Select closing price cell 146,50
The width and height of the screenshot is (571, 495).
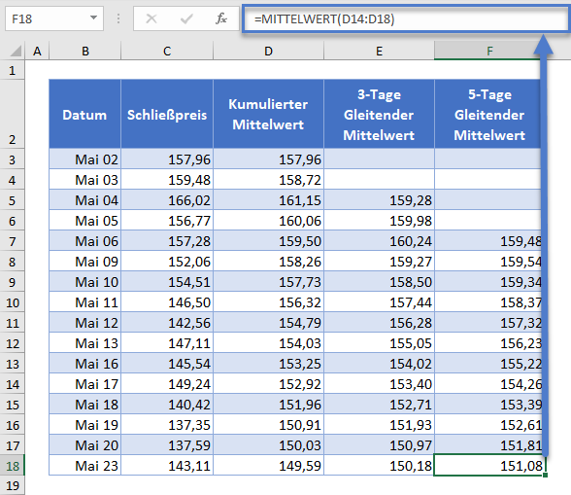click(x=167, y=302)
